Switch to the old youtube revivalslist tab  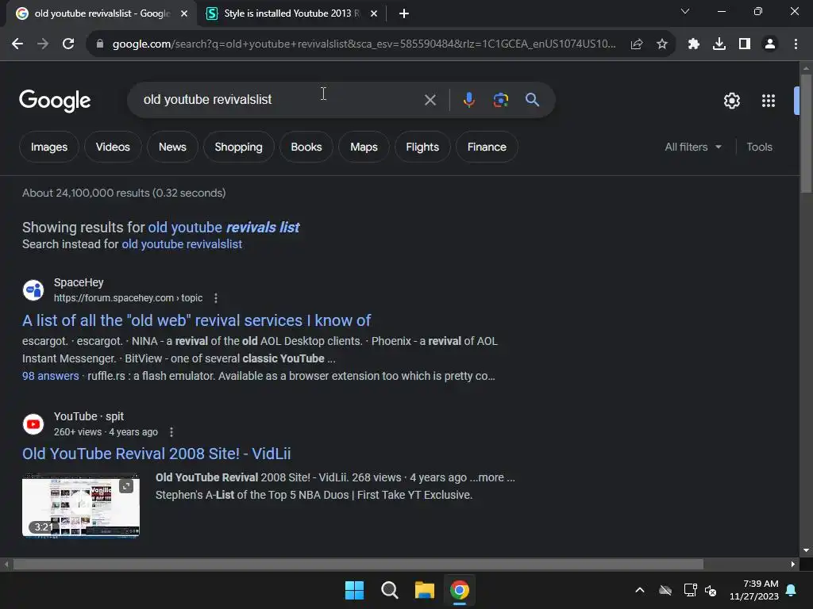click(x=102, y=13)
